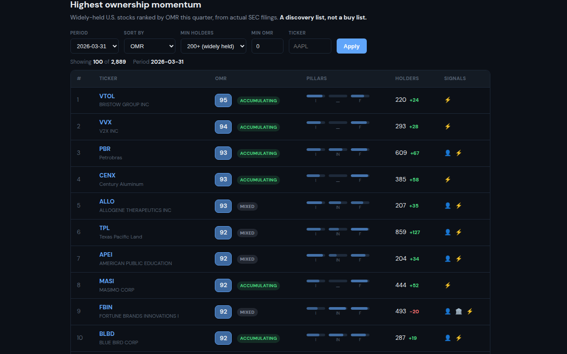The image size is (567, 354).
Task: Open the CENX ticker link
Action: coord(107,175)
